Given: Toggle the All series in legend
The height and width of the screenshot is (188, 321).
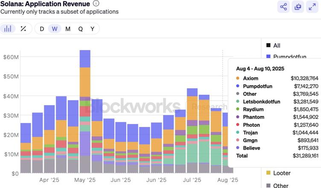Looking at the screenshot, I should (x=277, y=45).
